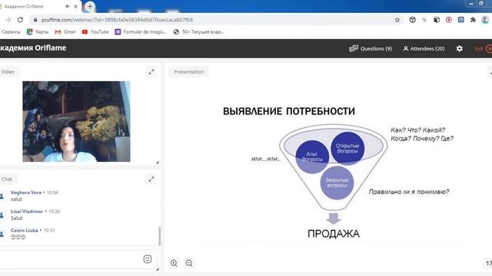
Task: Reload the page in the browser
Action: [x=21, y=20]
